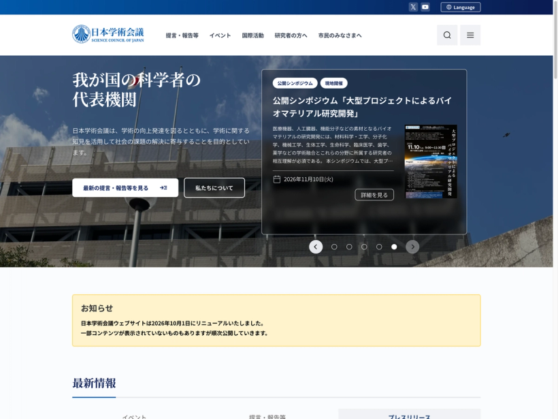Screen dimensions: 558x419
Task: Select the third carousel dot
Action: [364, 247]
